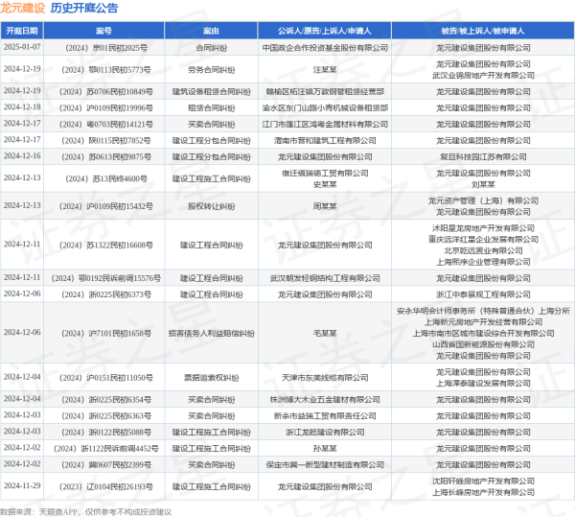
Task: Click plaintiff 孙某某
Action: (x=325, y=449)
